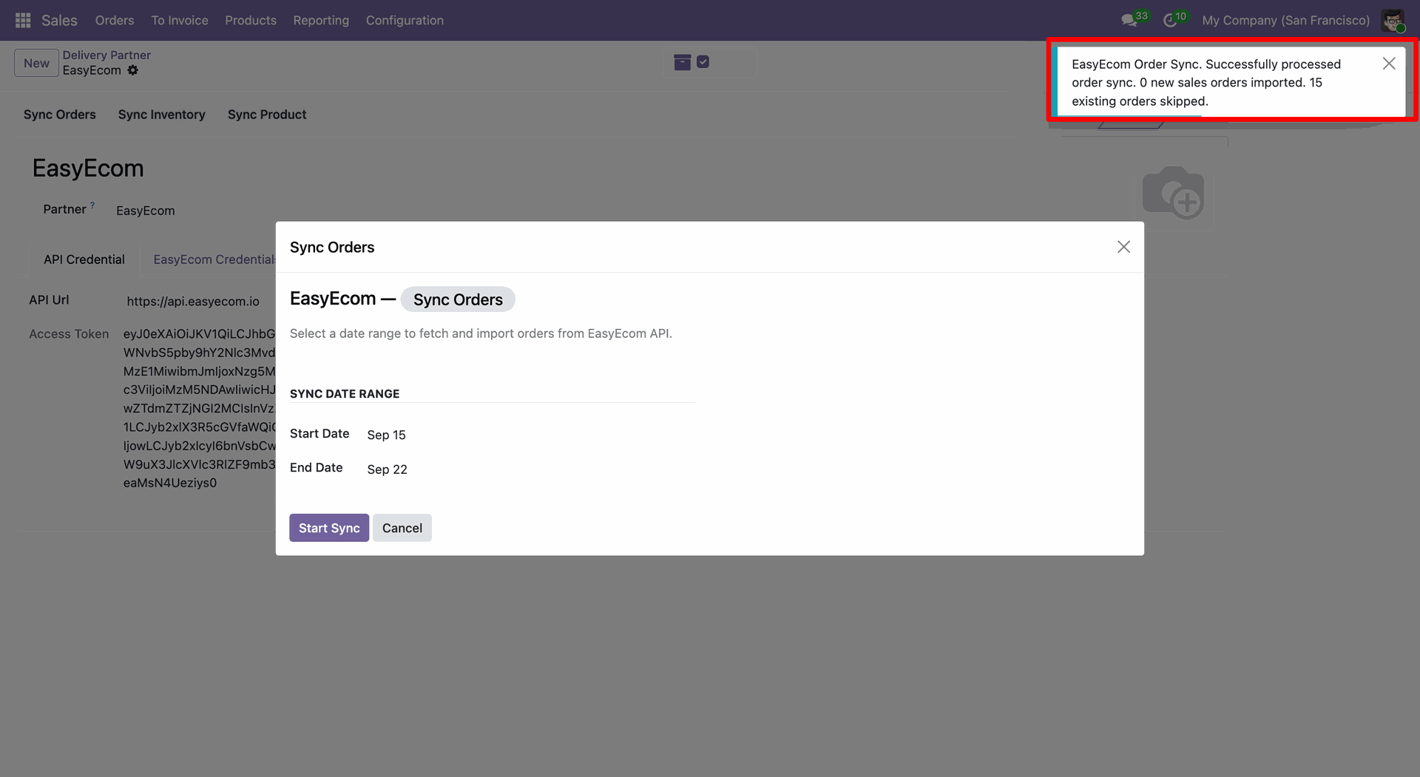
Task: Click the gear icon next to EasyEcom
Action: 133,70
